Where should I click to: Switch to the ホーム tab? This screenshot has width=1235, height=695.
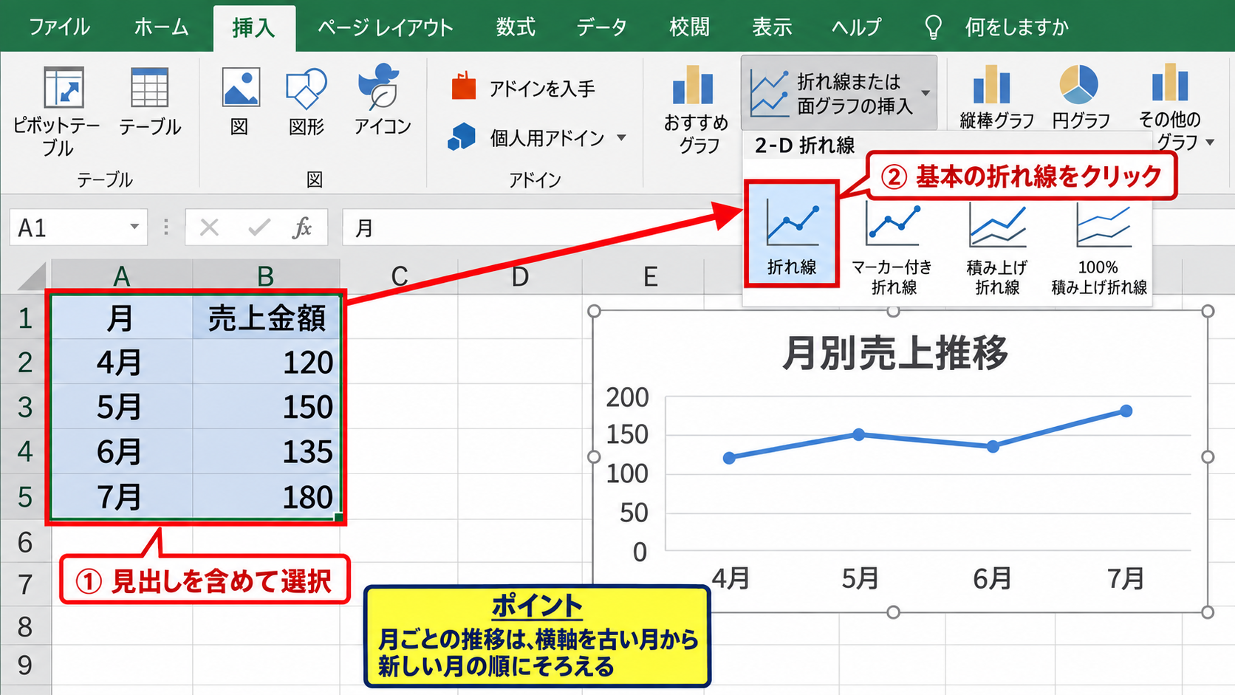(161, 27)
